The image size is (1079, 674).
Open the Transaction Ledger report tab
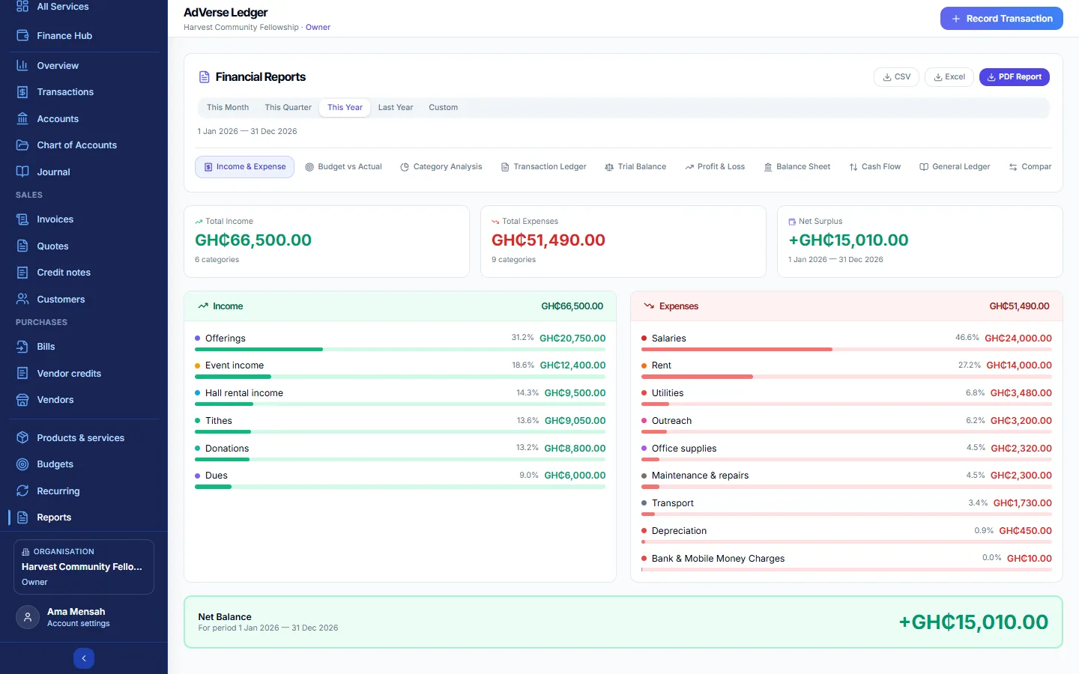(x=543, y=167)
